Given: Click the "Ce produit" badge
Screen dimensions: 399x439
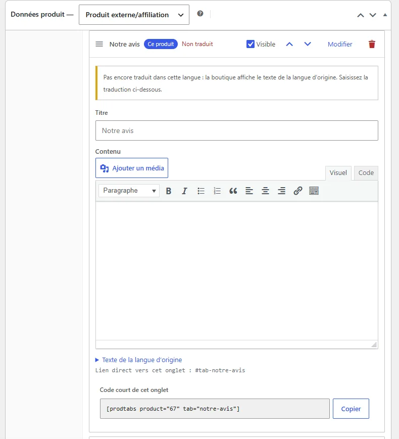Looking at the screenshot, I should click(x=161, y=44).
